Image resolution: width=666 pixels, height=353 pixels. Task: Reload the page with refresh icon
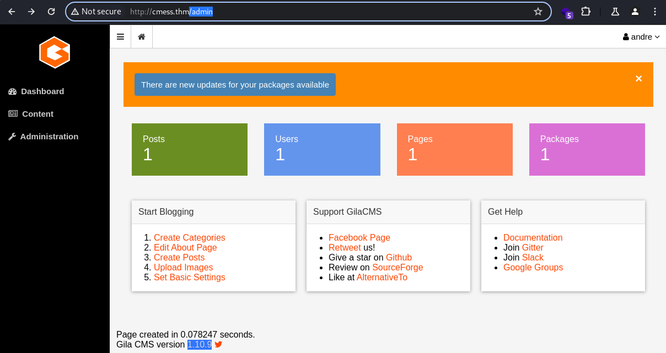click(x=51, y=12)
